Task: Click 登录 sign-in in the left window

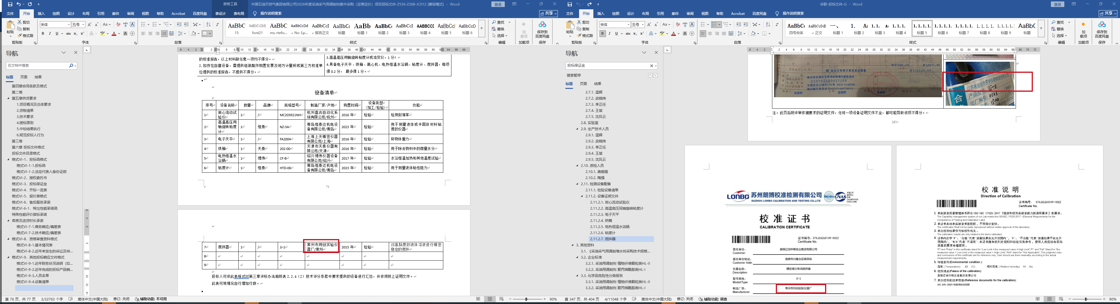Action: click(x=498, y=4)
